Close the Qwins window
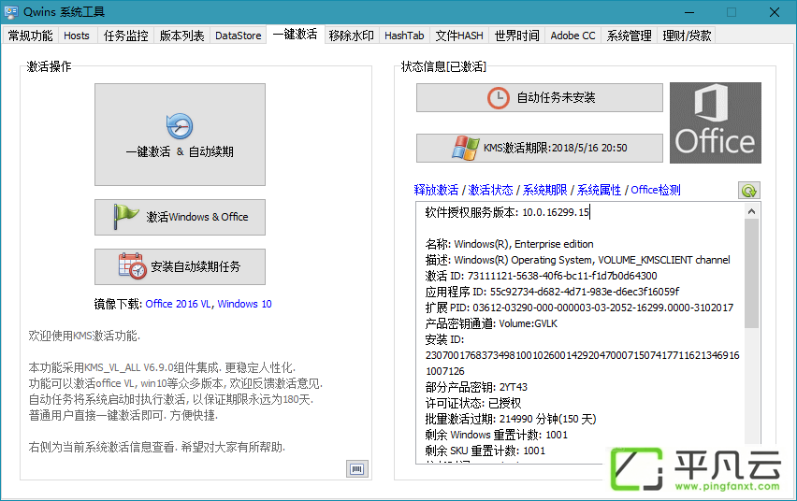The height and width of the screenshot is (501, 797). tap(775, 12)
